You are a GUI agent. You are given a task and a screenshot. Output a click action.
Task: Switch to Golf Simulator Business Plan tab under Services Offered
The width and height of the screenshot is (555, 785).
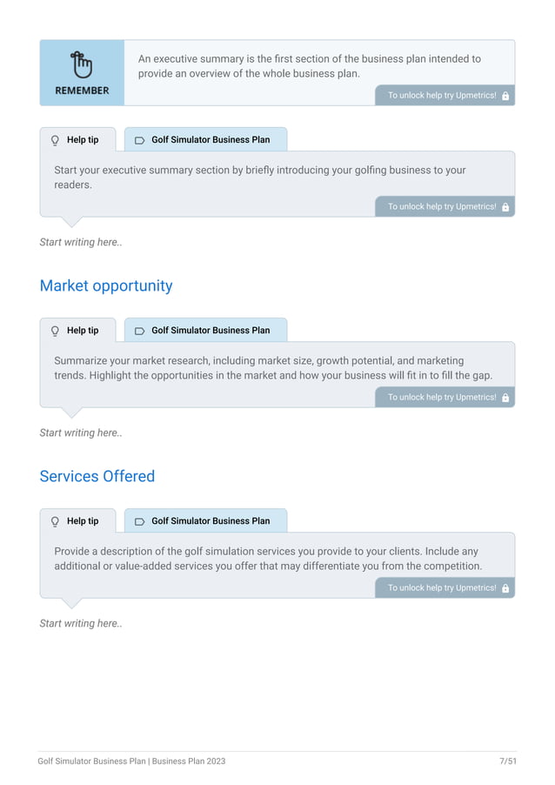click(x=205, y=520)
